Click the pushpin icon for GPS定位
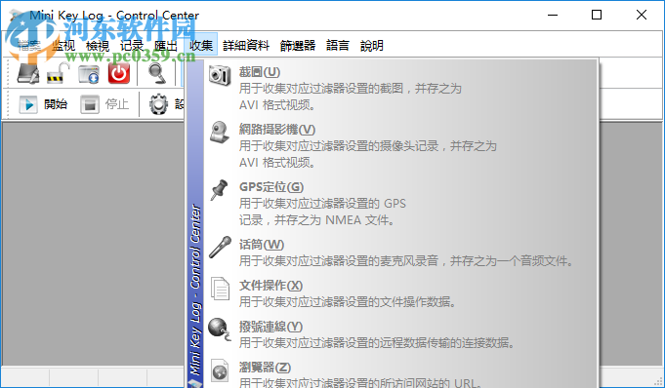Viewport: 665px width, 388px height. pyautogui.click(x=220, y=190)
